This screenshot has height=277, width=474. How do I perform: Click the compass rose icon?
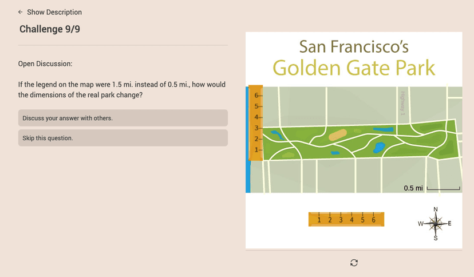pos(435,224)
